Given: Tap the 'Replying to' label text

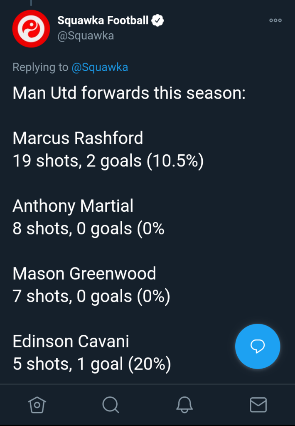Looking at the screenshot, I should (40, 67).
